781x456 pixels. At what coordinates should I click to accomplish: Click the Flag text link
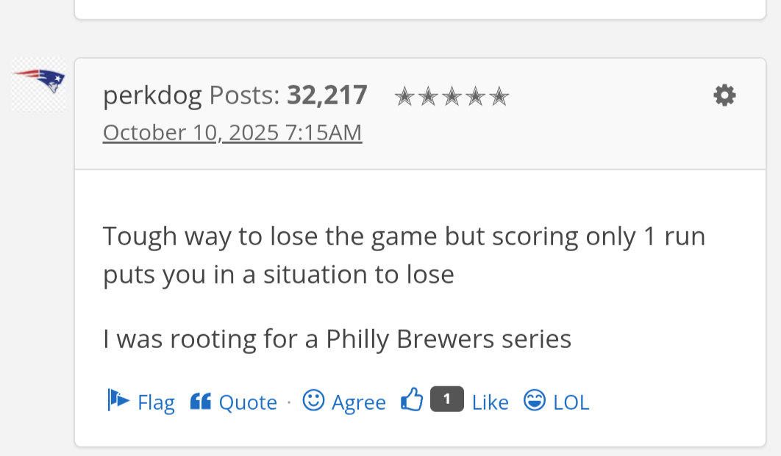point(156,402)
